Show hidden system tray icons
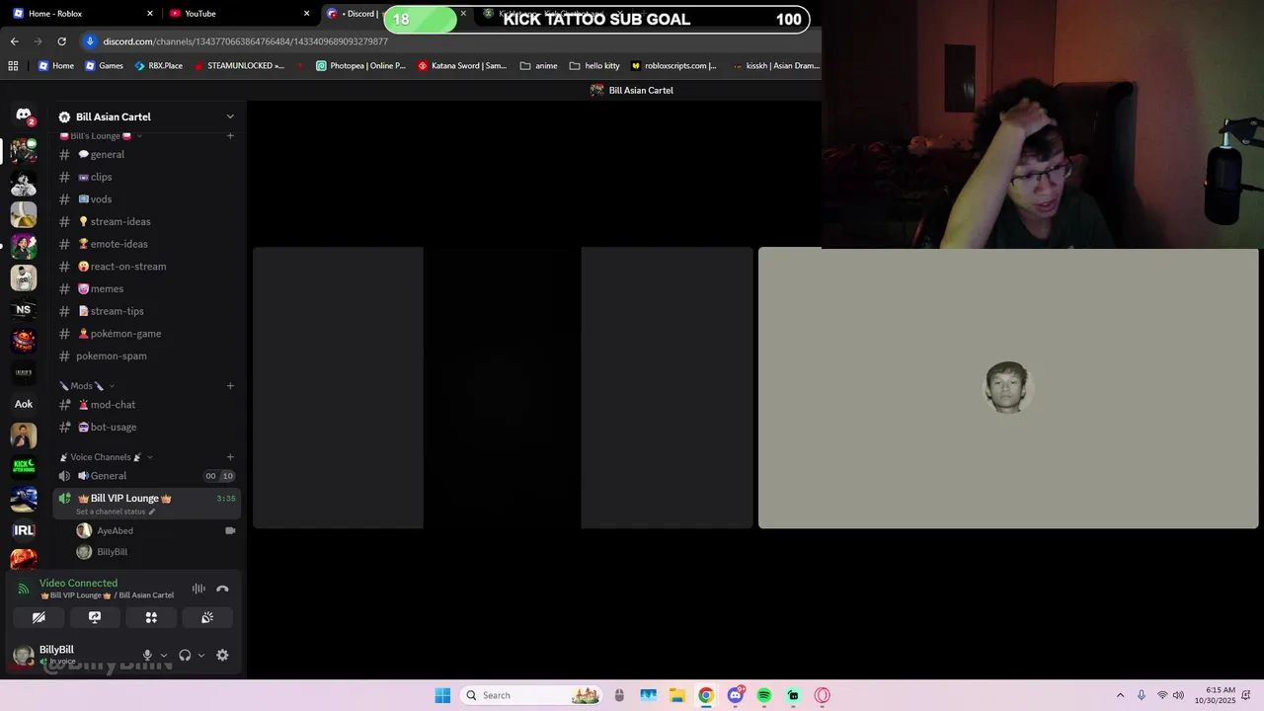The width and height of the screenshot is (1264, 711). pyautogui.click(x=1120, y=695)
